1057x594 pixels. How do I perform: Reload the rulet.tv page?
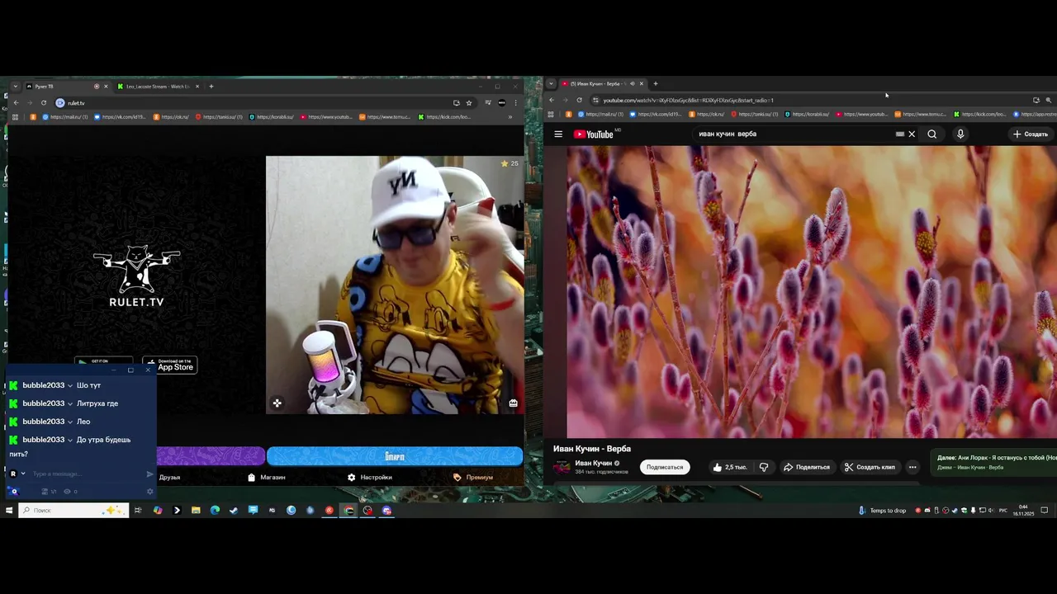(x=43, y=103)
